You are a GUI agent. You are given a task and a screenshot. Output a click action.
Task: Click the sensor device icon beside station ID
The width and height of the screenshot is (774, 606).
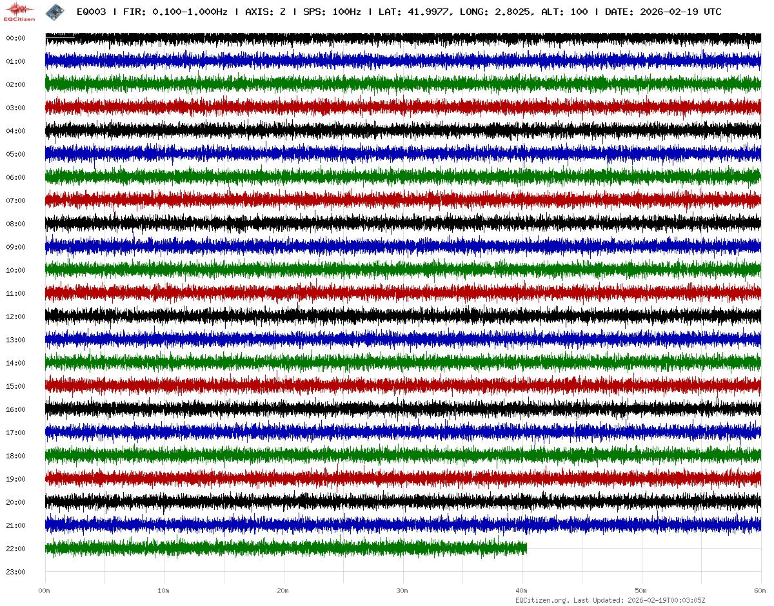pyautogui.click(x=55, y=12)
